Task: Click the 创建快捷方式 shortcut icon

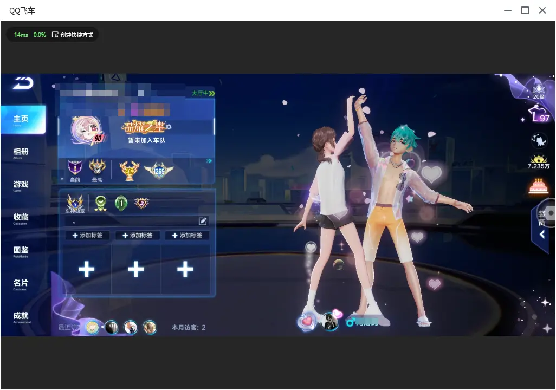Action: point(55,35)
